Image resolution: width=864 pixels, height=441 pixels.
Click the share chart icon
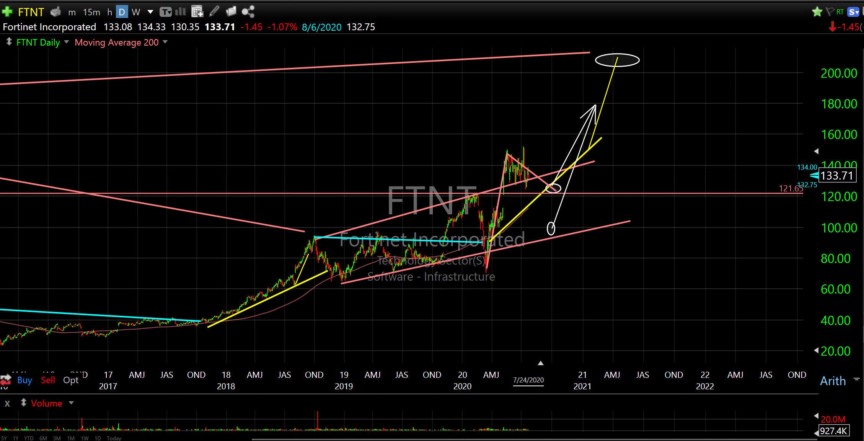(248, 12)
